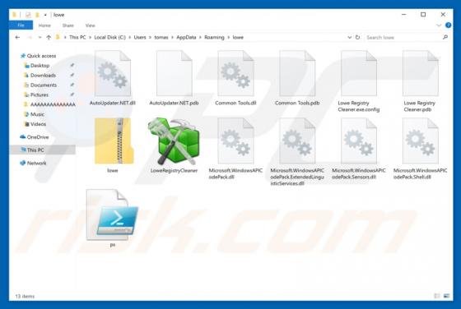Click the New folder quick access icon

pyautogui.click(x=37, y=15)
